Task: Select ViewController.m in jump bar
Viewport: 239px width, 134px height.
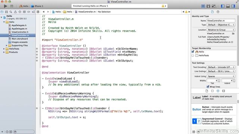Action: click(86, 12)
